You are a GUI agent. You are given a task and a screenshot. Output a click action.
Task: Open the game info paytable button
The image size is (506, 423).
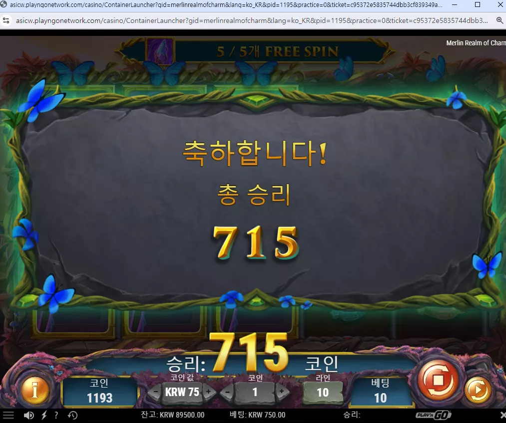(35, 390)
